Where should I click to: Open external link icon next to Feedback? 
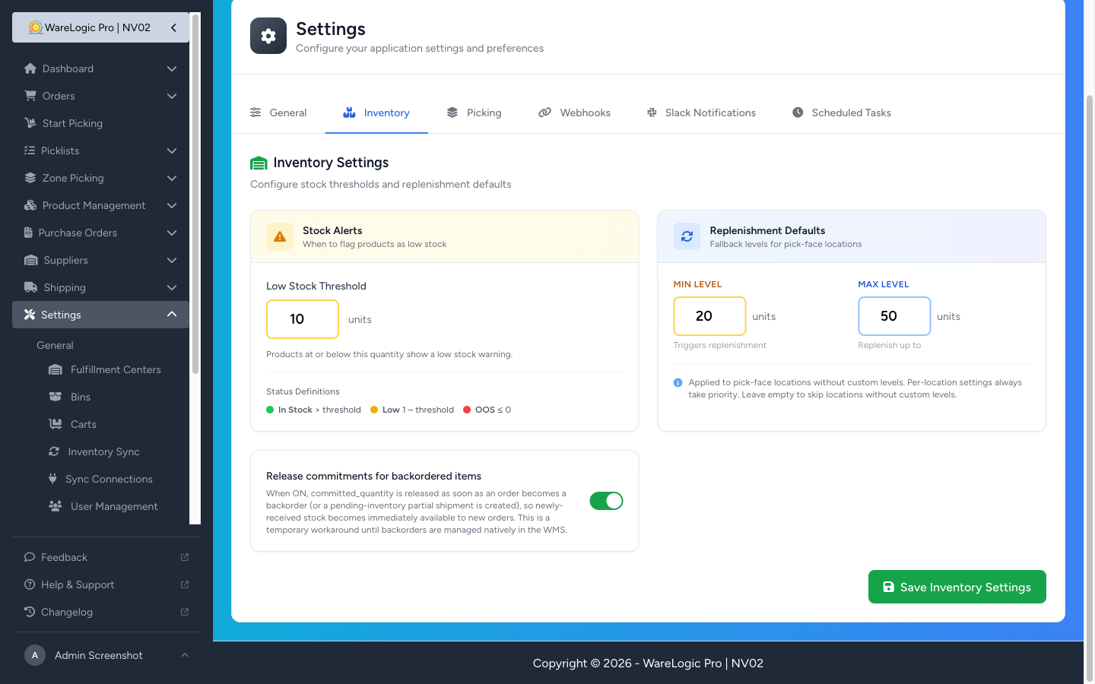[185, 557]
